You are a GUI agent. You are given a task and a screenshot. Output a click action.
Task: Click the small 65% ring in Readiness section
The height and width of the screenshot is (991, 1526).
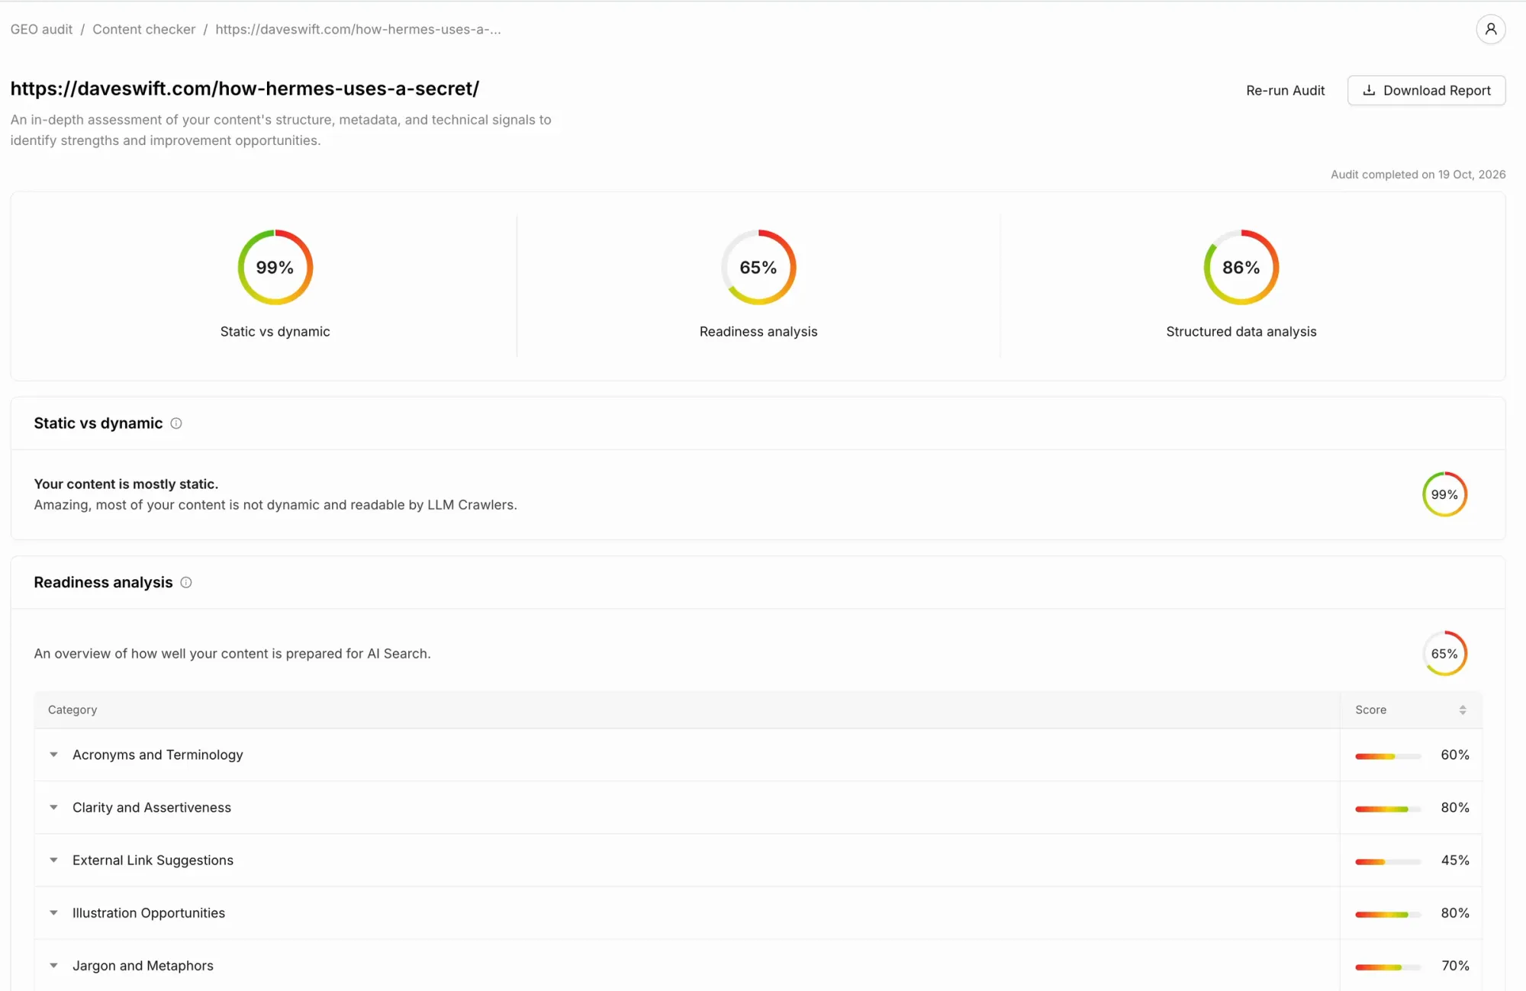point(1444,654)
